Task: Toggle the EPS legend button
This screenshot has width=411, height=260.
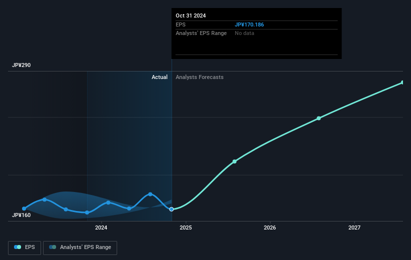Action: point(25,247)
